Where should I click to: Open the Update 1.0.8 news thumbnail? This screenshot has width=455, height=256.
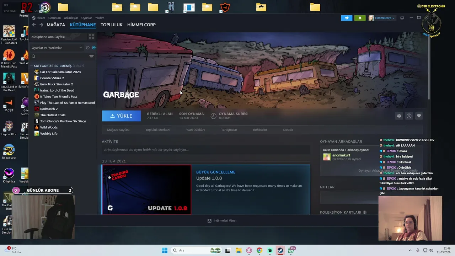pos(146,190)
